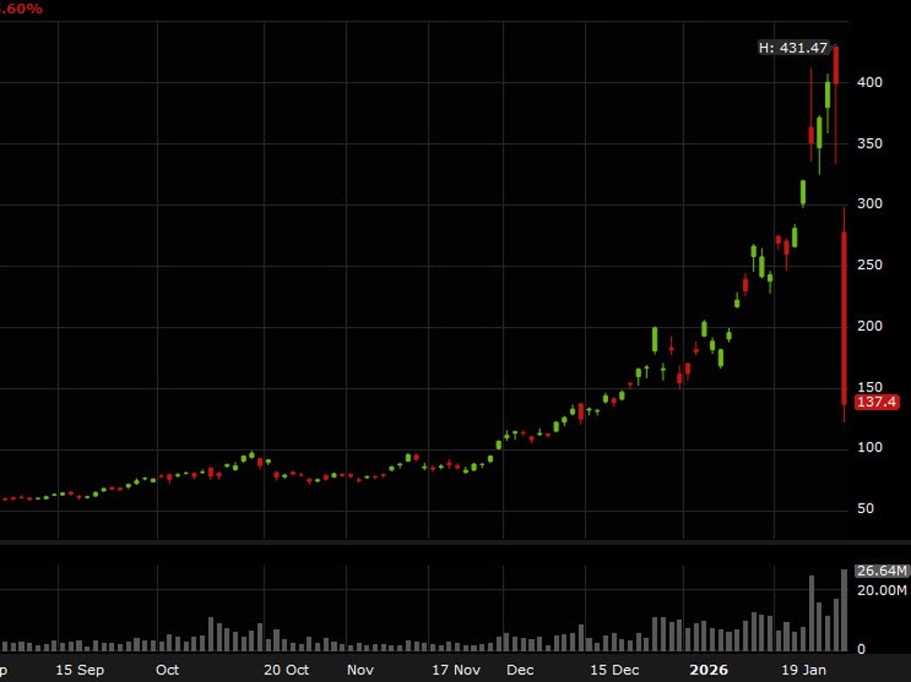911x682 pixels.
Task: Click the red .60% change text
Action: (x=21, y=8)
